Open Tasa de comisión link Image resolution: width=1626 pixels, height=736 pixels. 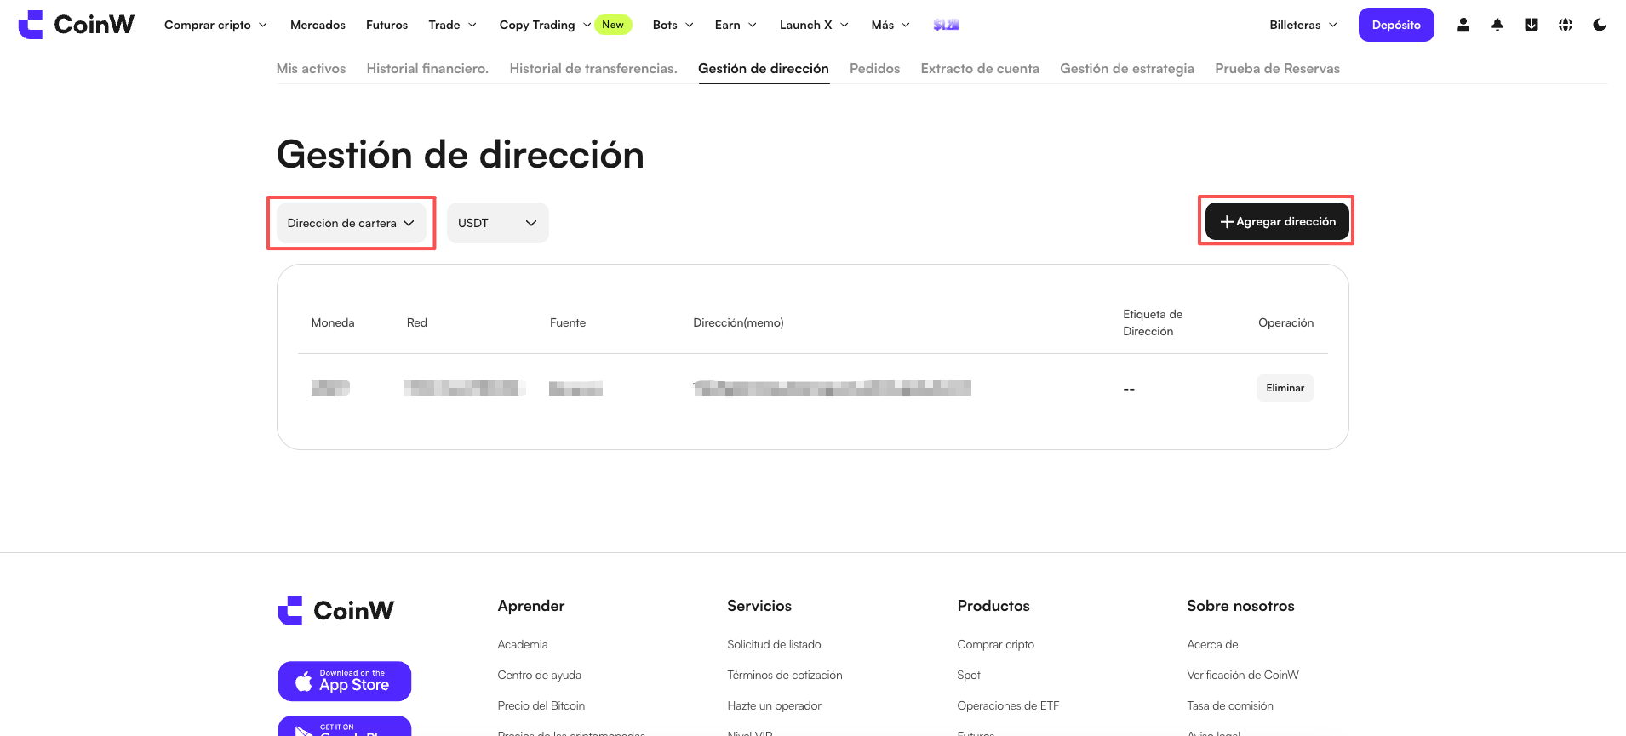(1230, 705)
